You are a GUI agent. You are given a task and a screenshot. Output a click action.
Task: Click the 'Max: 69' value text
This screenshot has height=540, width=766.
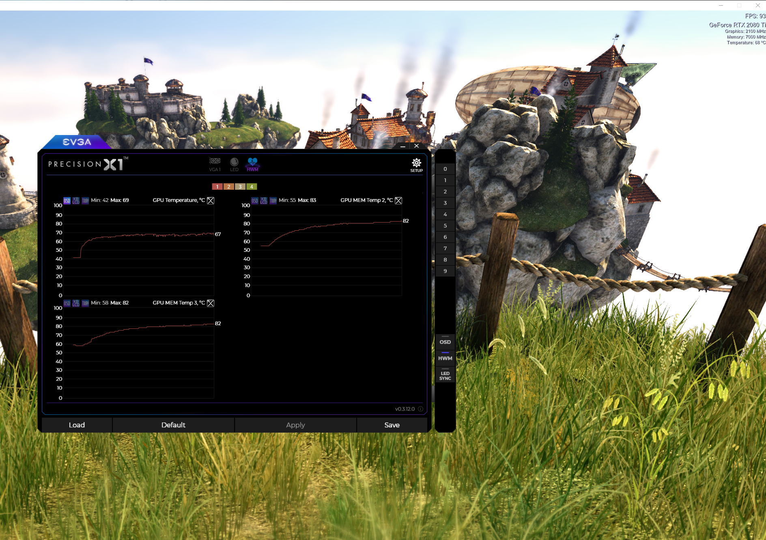[120, 200]
